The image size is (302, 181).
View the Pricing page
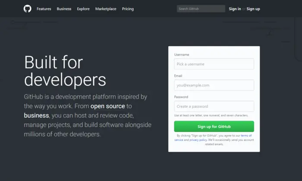[128, 9]
